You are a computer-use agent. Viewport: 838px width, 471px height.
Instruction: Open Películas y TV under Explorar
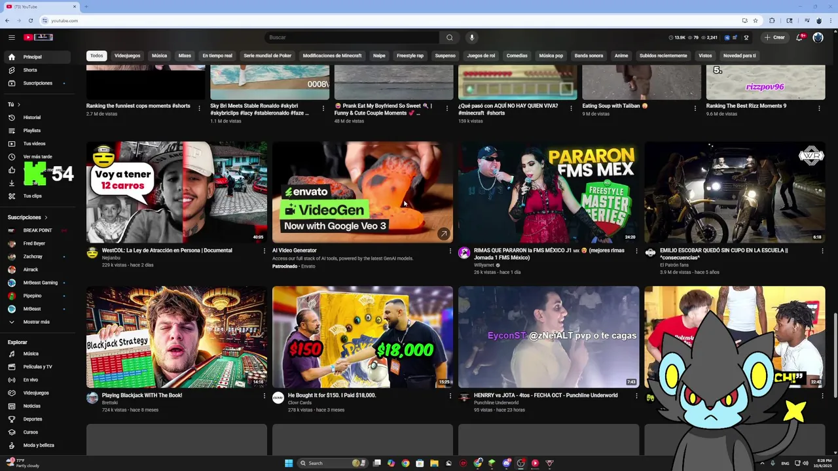(37, 366)
